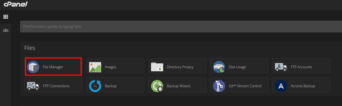Focus the Find functions search field
This screenshot has width=342, height=106.
pos(177,26)
